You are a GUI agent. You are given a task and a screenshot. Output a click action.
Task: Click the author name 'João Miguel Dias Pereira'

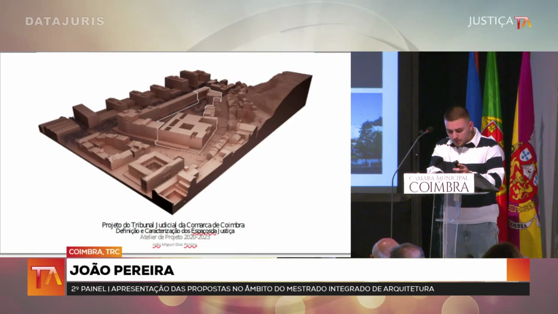tap(174, 245)
